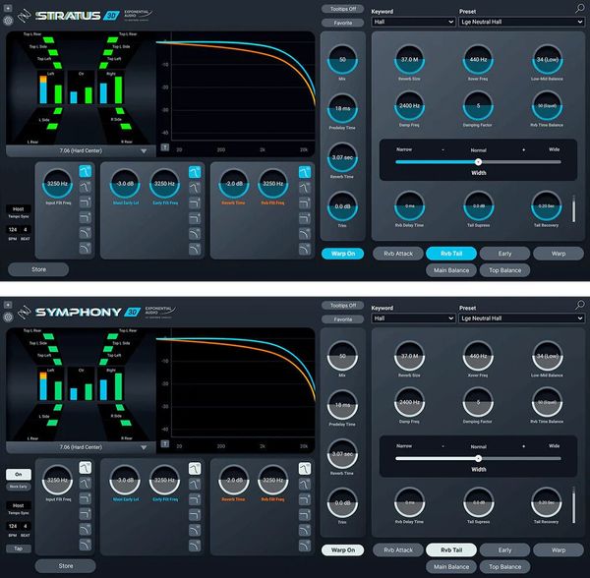The width and height of the screenshot is (590, 578).
Task: Open Top Balance tab in Symphony 3D
Action: click(504, 567)
